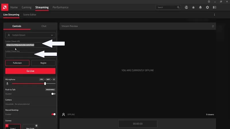Open the Scene Editor sub-tab
Screen dimensions: 230x129
pos(30,15)
